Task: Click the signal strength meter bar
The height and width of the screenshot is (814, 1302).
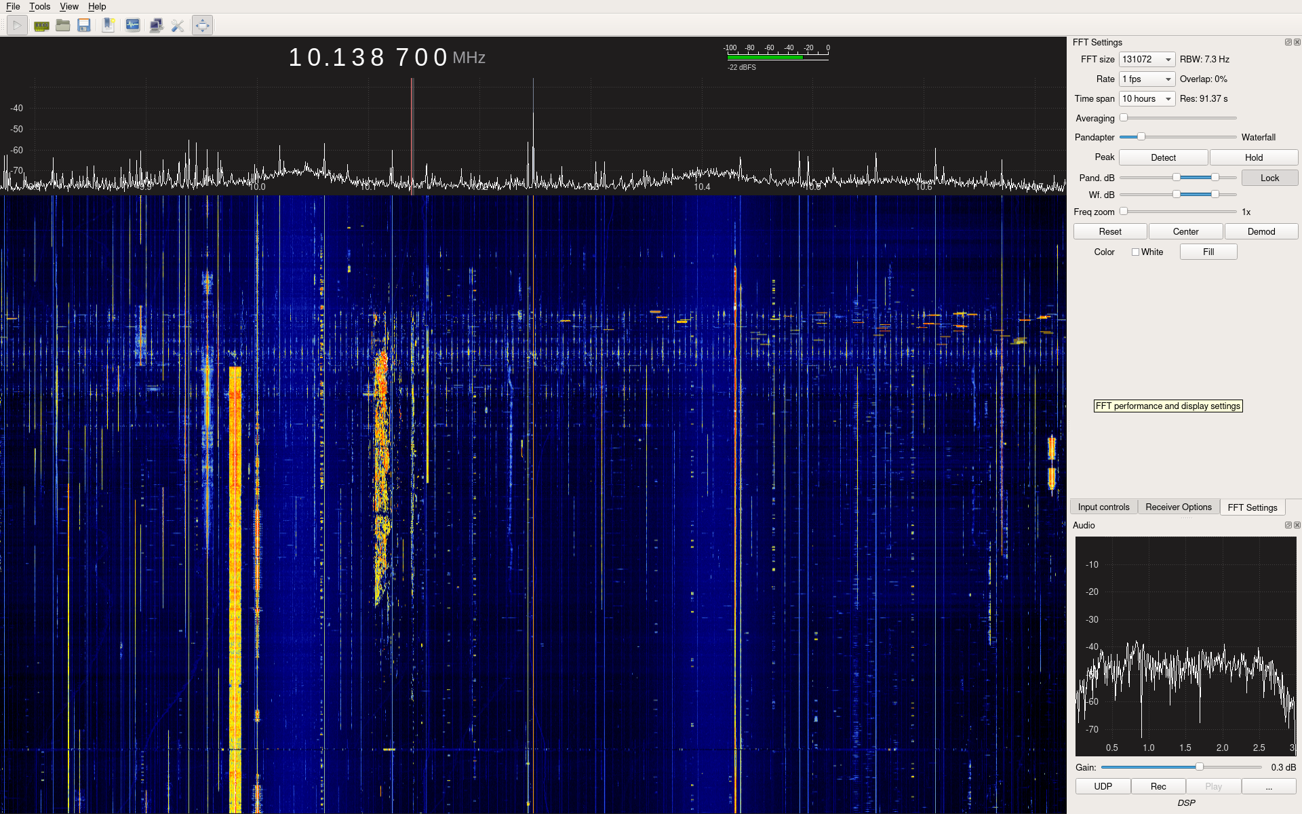Action: pos(778,57)
